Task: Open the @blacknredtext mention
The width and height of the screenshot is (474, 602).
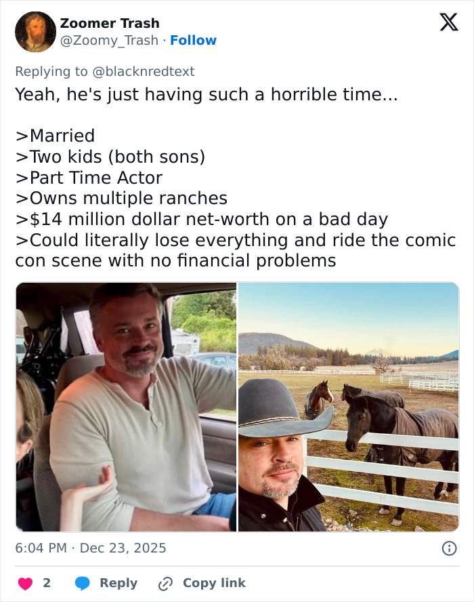Action: tap(146, 71)
